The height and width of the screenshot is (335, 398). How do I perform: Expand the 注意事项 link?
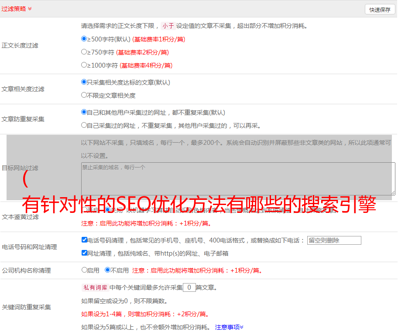click(229, 327)
